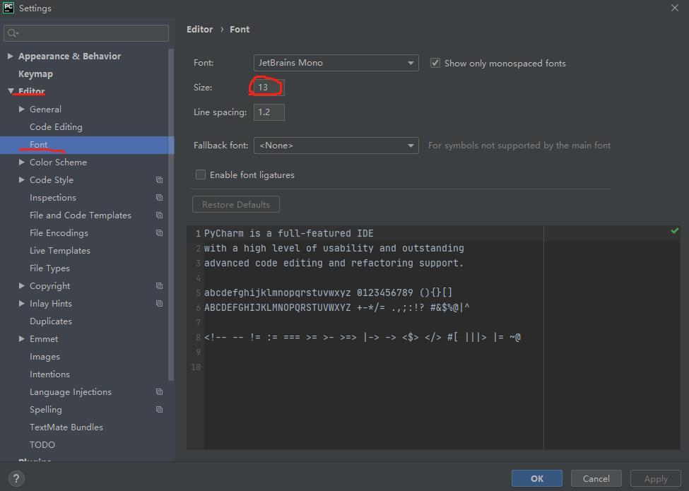
Task: Click project-level icon beside File and Code Templates
Action: (159, 215)
